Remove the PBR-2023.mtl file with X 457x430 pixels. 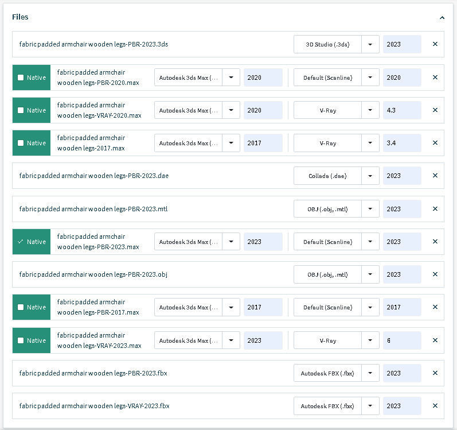(435, 209)
